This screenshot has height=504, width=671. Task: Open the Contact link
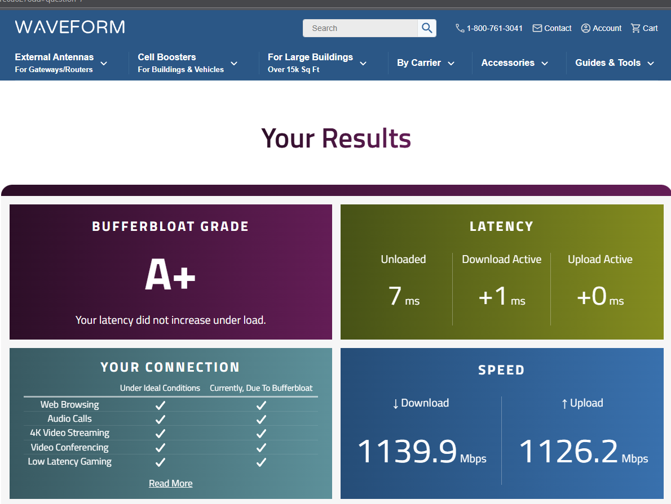coord(558,28)
